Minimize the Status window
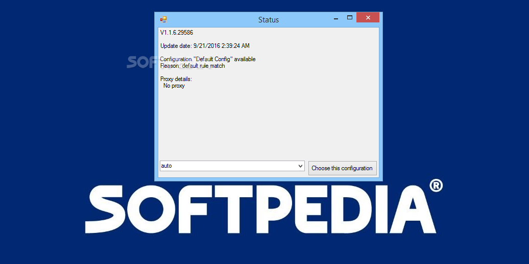This screenshot has width=529, height=264. coord(336,18)
